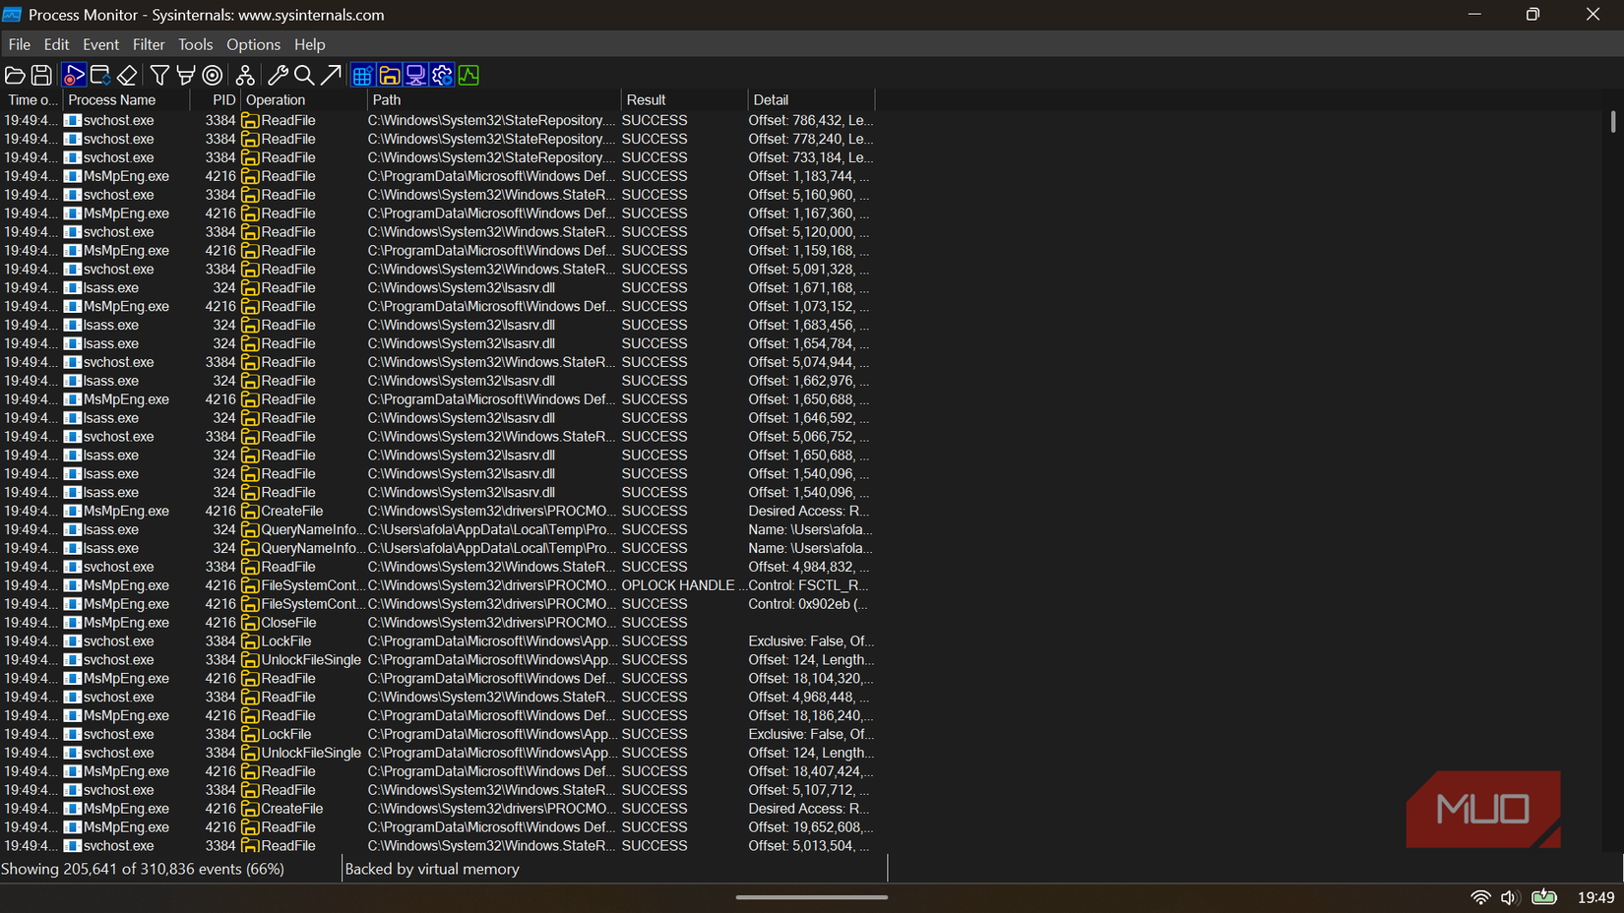Image resolution: width=1624 pixels, height=913 pixels.
Task: Open the Tools menu
Action: tap(195, 44)
